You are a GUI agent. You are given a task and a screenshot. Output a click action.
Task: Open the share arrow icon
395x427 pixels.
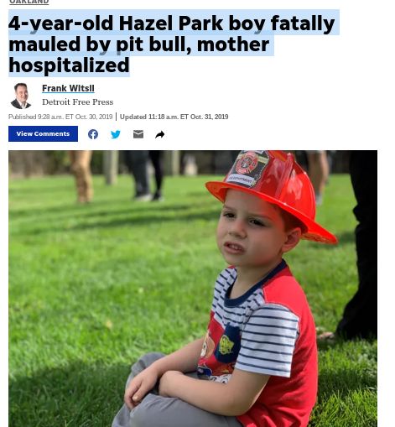160,134
